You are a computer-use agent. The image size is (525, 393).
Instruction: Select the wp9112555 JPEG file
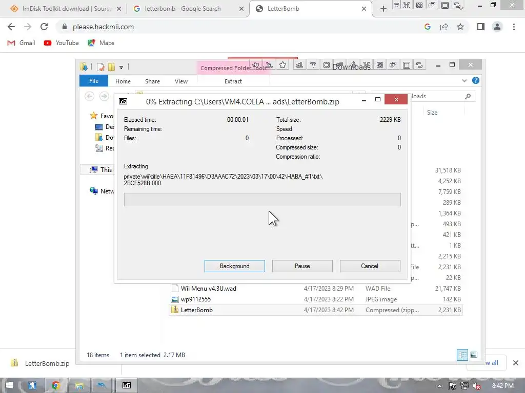click(316, 299)
